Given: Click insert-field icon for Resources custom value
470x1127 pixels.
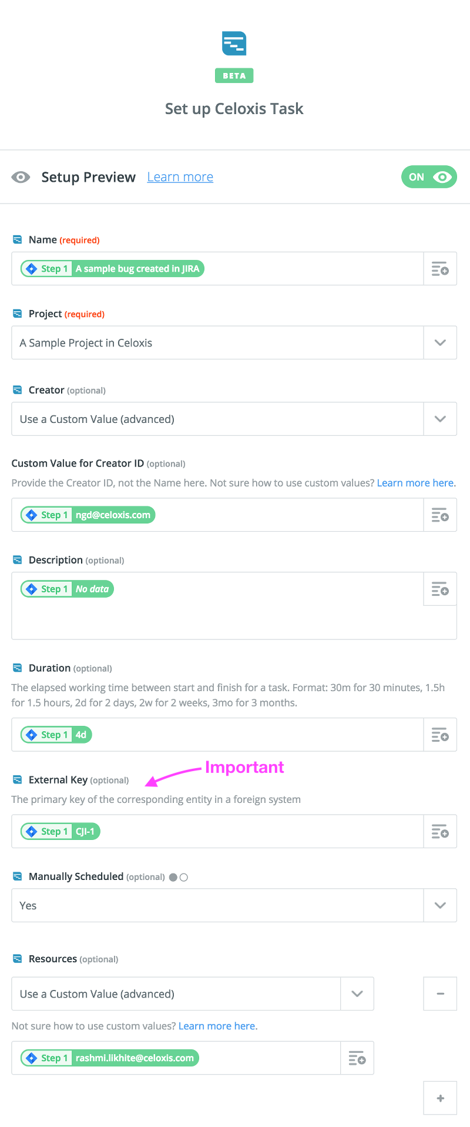Looking at the screenshot, I should pos(357,1058).
